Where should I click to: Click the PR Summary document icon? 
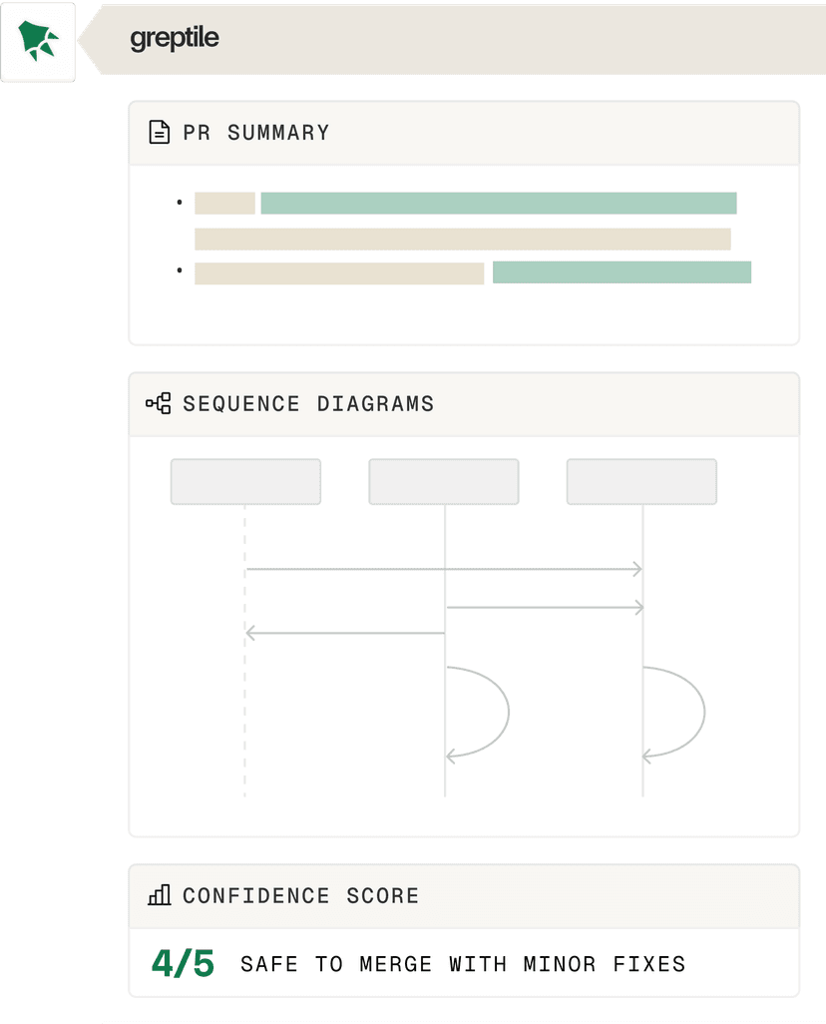pos(159,133)
